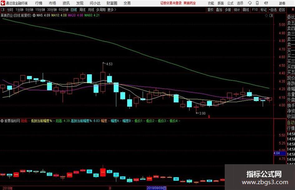Open the MA indicator dropdown beside 莱美药业 title
Viewport: 295px width, 190px height.
[x=34, y=15]
